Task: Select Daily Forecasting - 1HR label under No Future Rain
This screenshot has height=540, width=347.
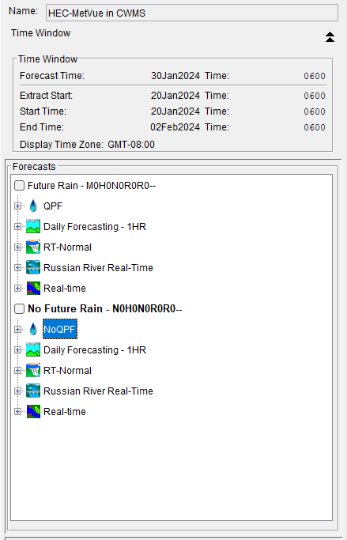Action: (x=95, y=350)
